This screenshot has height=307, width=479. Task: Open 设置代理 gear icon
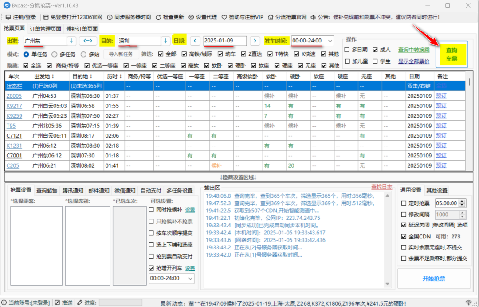tap(191, 17)
